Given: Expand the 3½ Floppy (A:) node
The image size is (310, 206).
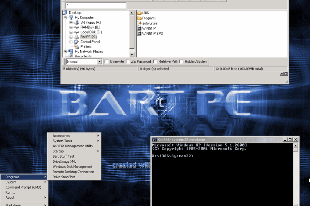Looking at the screenshot, I should (71, 22).
